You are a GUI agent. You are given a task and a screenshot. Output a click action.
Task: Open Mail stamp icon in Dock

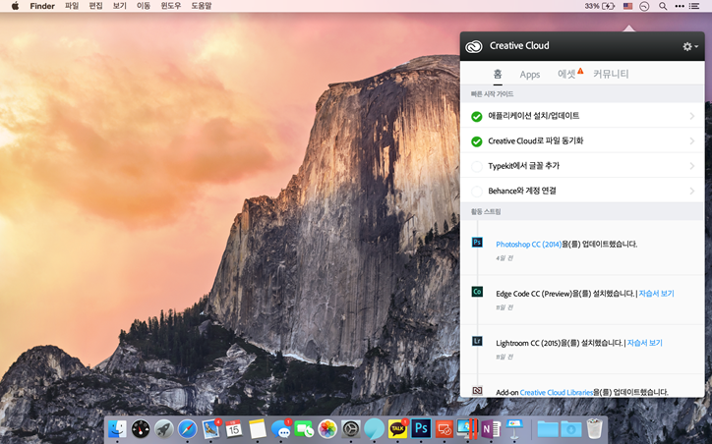(211, 428)
